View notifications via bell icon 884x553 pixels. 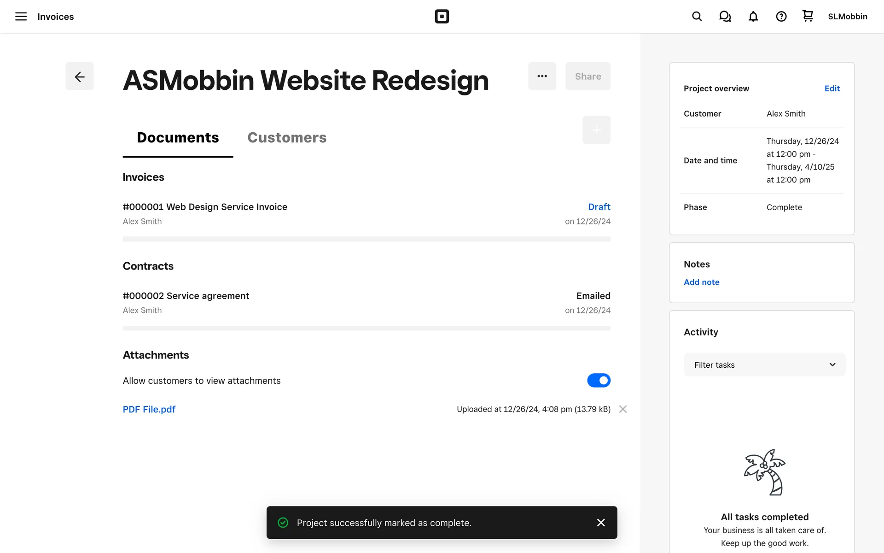pos(753,17)
